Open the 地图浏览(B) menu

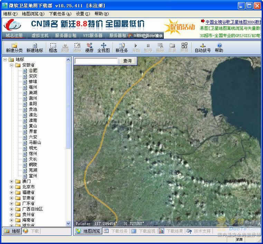tap(33, 14)
